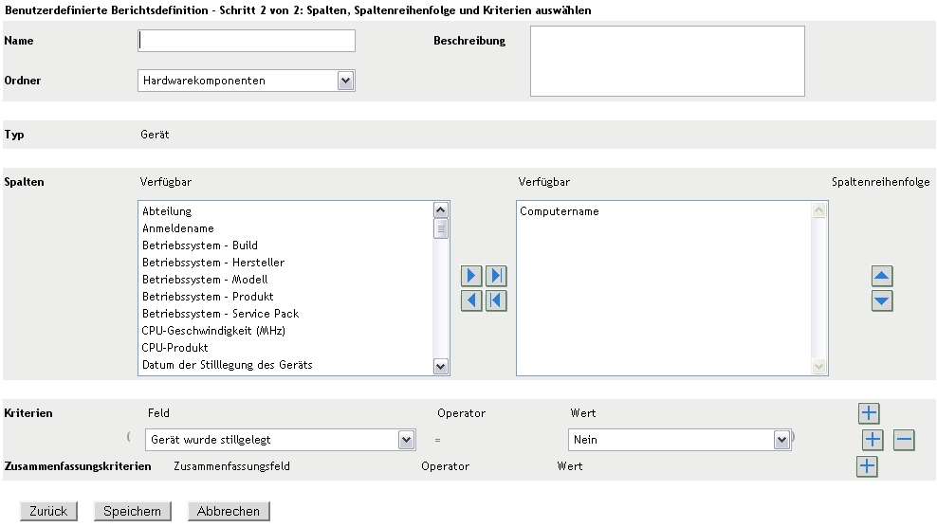Focus the Name text field

tap(247, 40)
